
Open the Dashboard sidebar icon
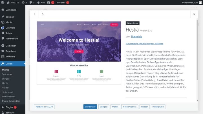[x=3, y=10]
